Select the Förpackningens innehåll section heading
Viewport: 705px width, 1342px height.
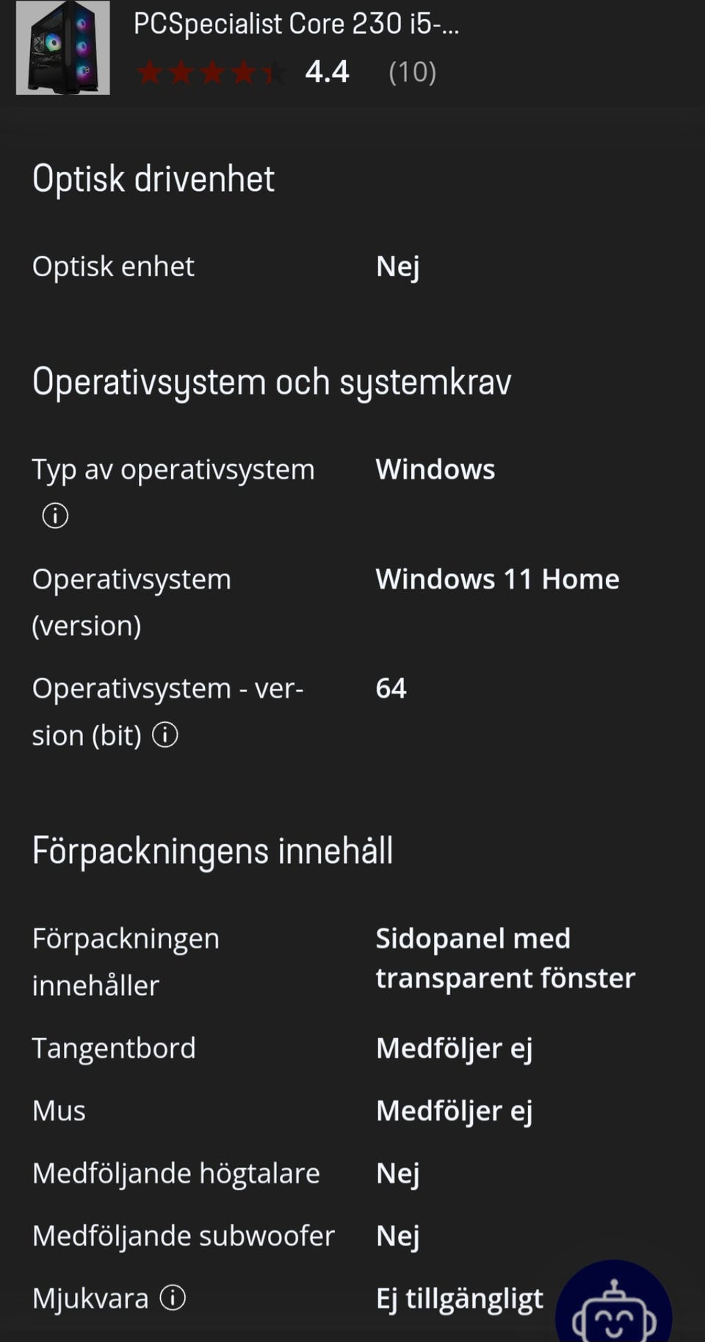(x=212, y=851)
